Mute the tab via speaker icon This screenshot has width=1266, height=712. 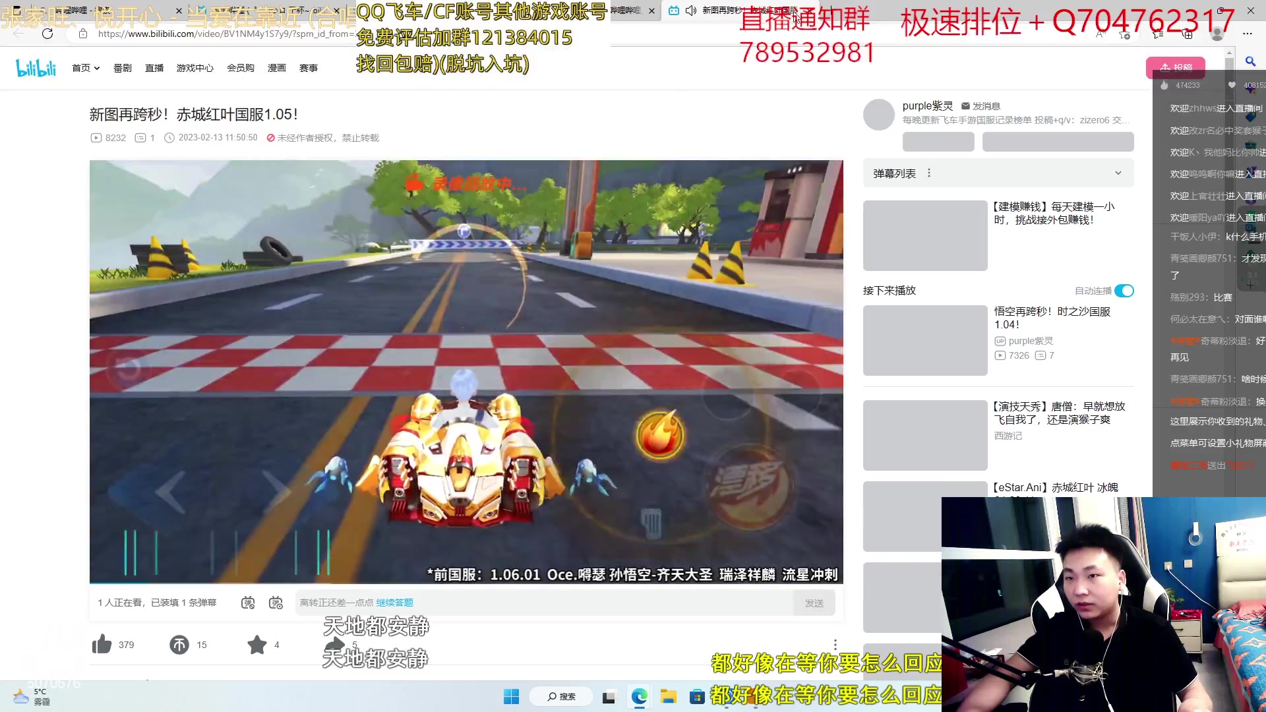690,11
